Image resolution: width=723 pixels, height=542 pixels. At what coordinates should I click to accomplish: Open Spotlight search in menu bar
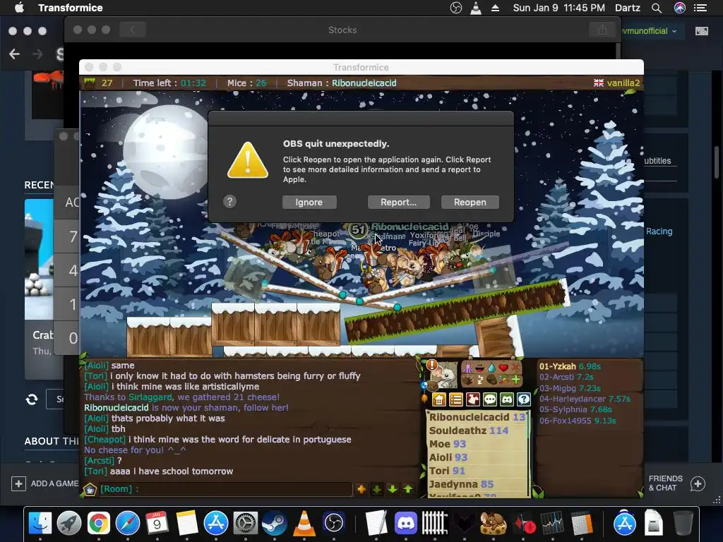click(657, 8)
